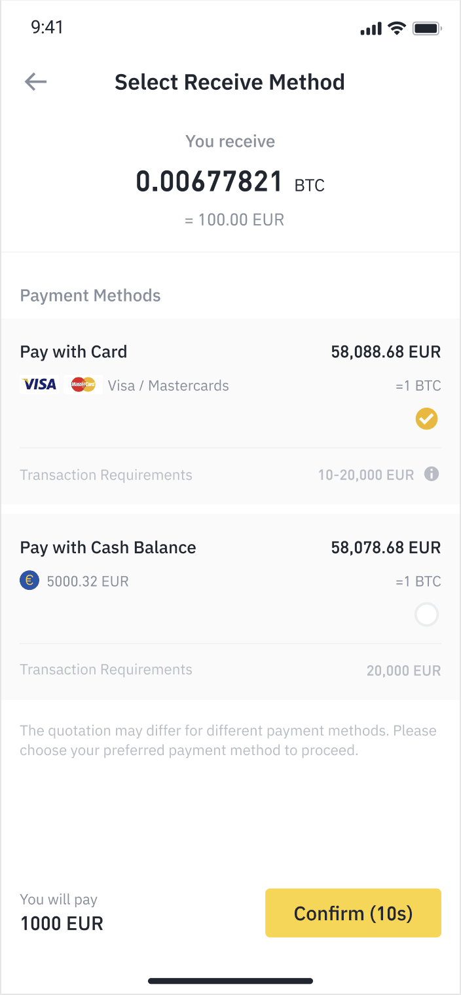This screenshot has height=995, width=461.
Task: Tap the home indicator bar
Action: click(x=230, y=981)
